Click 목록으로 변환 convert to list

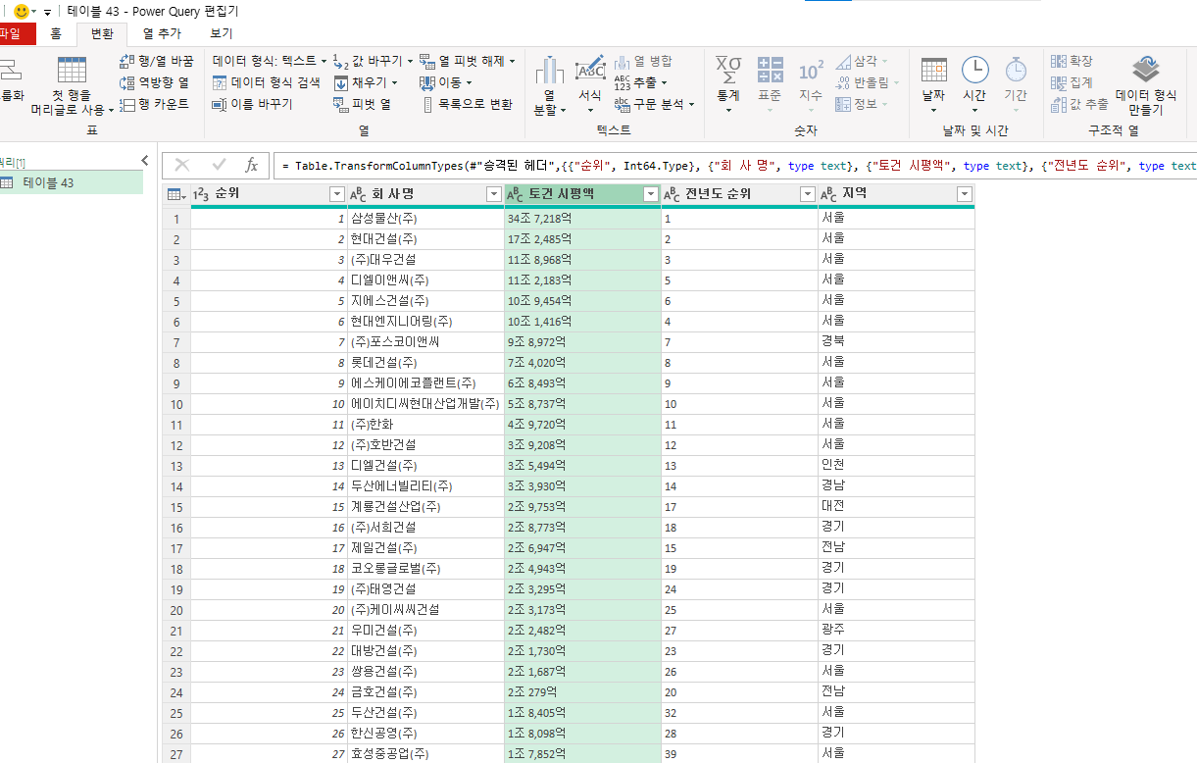point(467,104)
